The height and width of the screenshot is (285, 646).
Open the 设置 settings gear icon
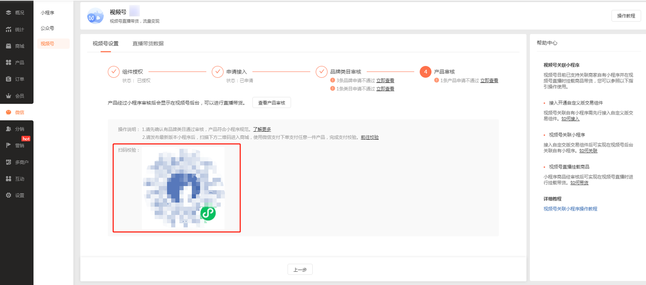8,195
